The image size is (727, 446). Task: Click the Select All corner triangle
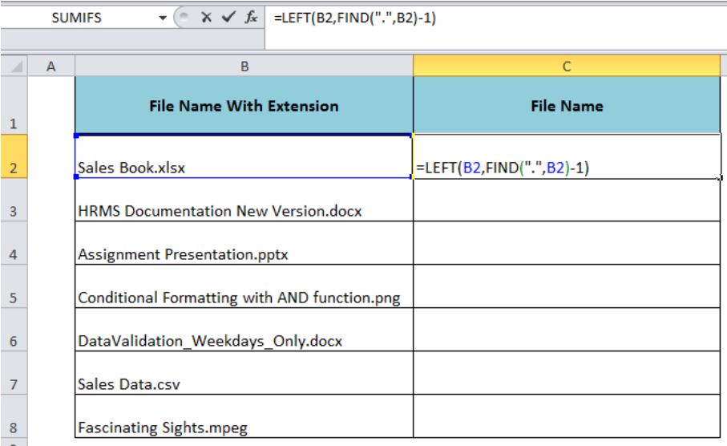point(14,67)
